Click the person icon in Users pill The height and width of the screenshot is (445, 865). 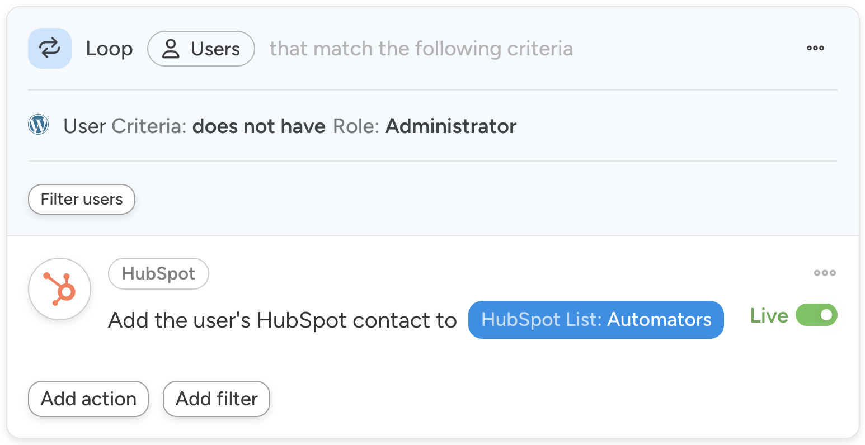pyautogui.click(x=171, y=49)
